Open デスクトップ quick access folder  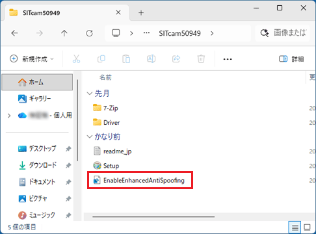[x=37, y=149]
